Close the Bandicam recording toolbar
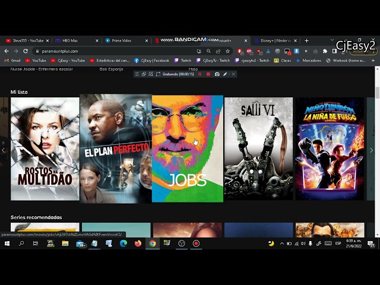The width and height of the screenshot is (380, 285). tap(233, 74)
